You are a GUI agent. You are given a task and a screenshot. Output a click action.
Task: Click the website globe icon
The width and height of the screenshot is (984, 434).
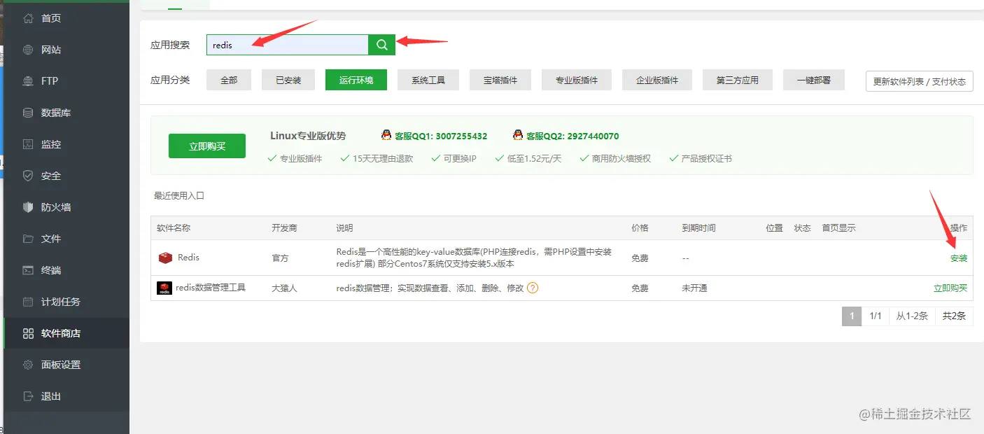(x=28, y=50)
